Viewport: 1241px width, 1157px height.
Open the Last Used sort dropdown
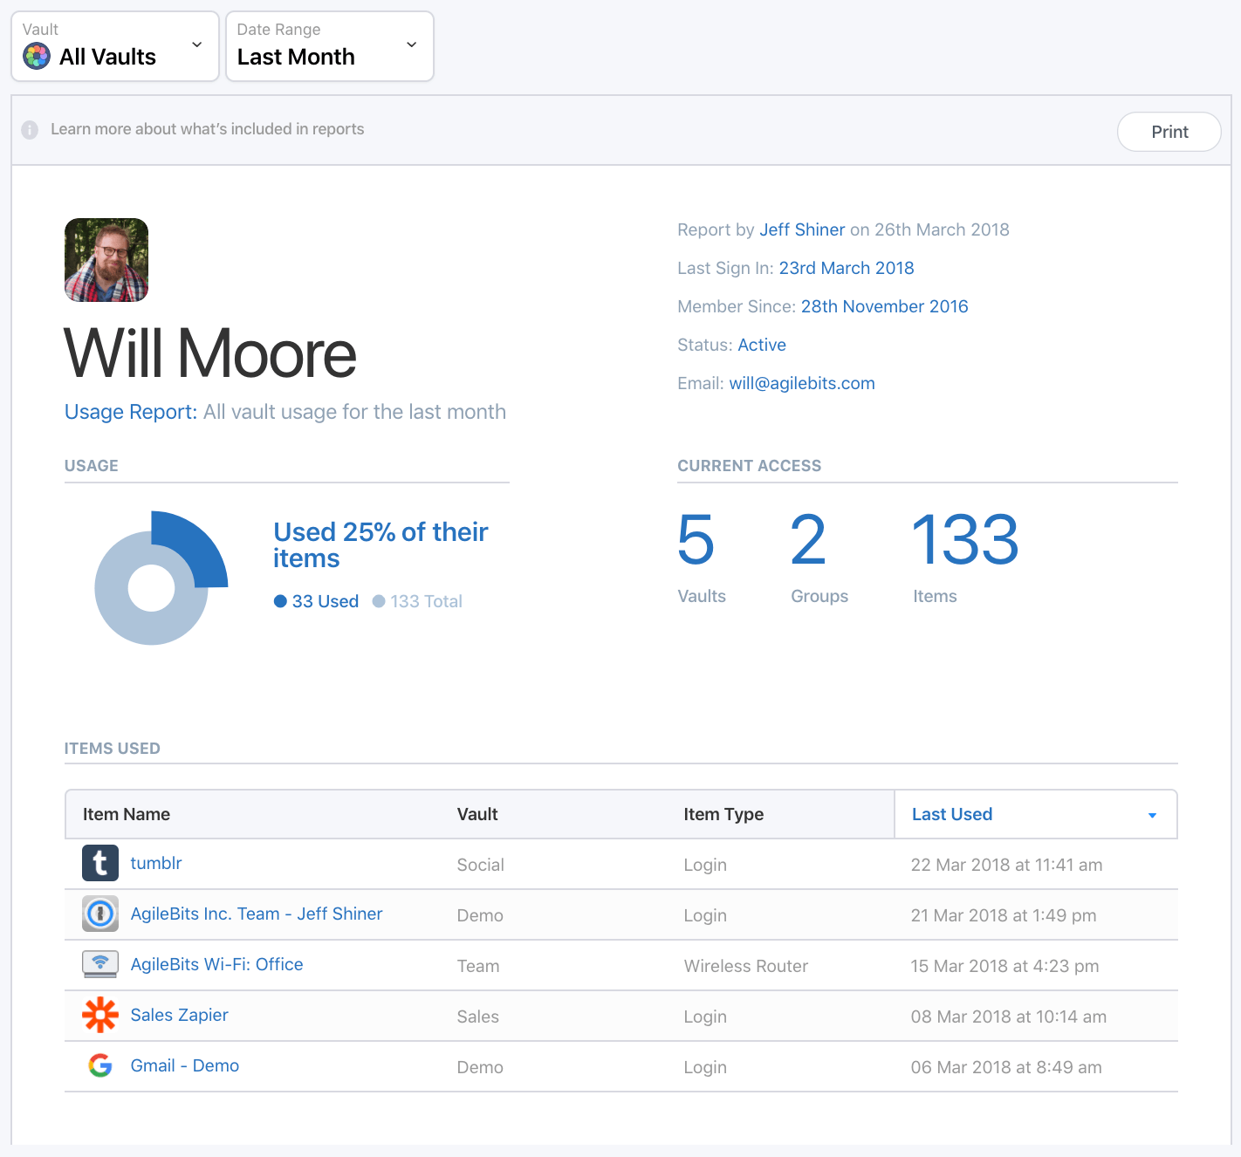(1150, 814)
